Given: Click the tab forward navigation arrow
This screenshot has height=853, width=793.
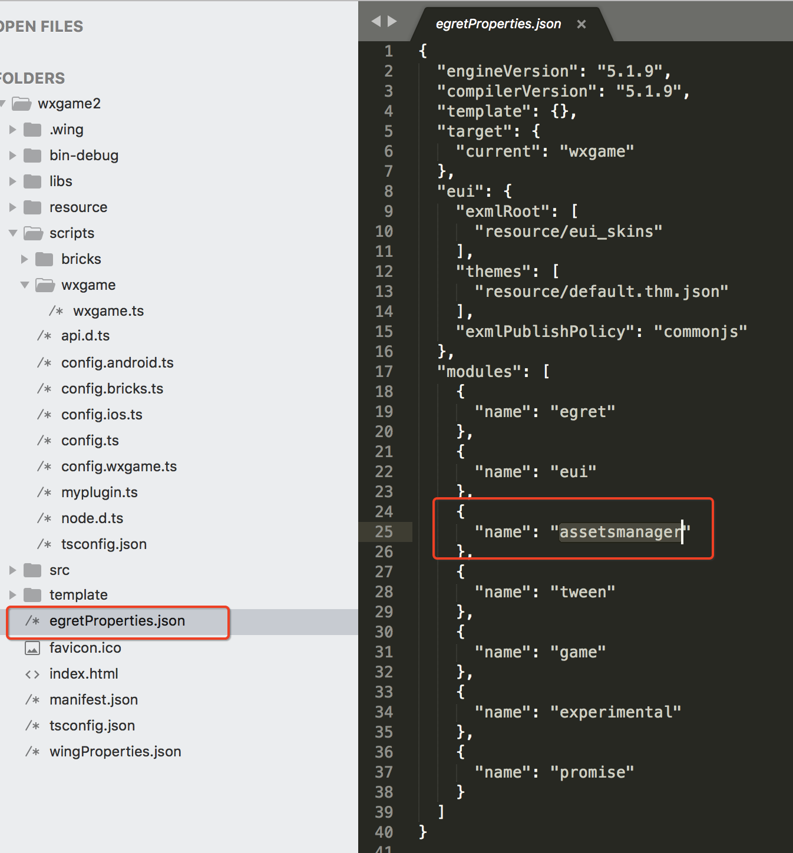Looking at the screenshot, I should 392,22.
